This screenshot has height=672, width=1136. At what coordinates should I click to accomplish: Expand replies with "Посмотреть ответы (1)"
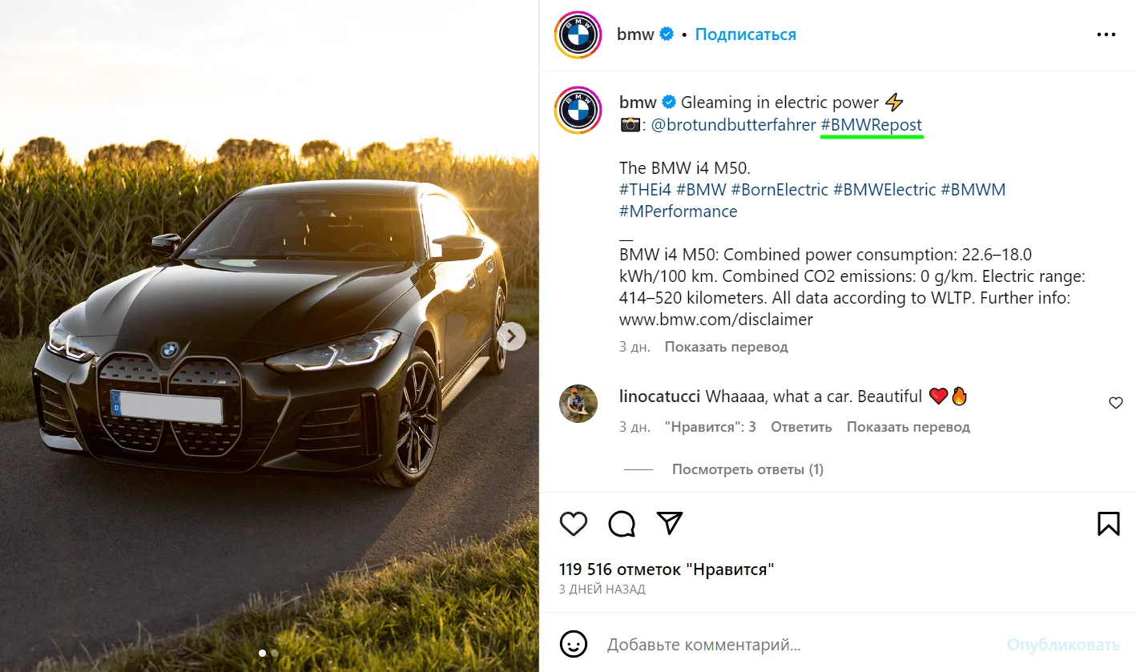pyautogui.click(x=747, y=469)
